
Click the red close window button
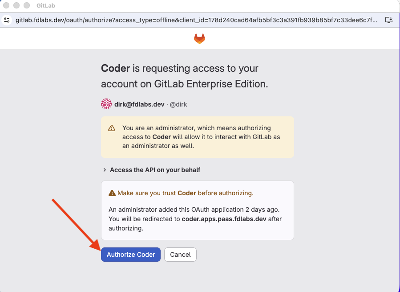pyautogui.click(x=6, y=5)
